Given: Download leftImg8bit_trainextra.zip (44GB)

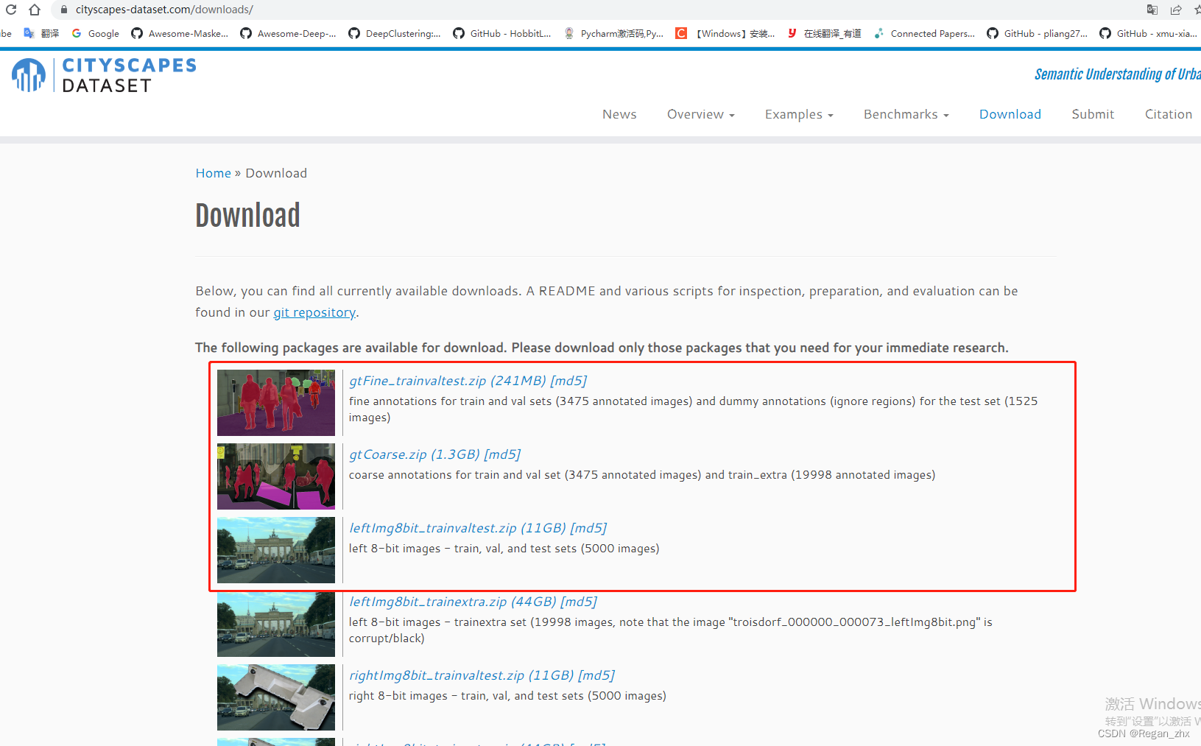Looking at the screenshot, I should pyautogui.click(x=453, y=602).
